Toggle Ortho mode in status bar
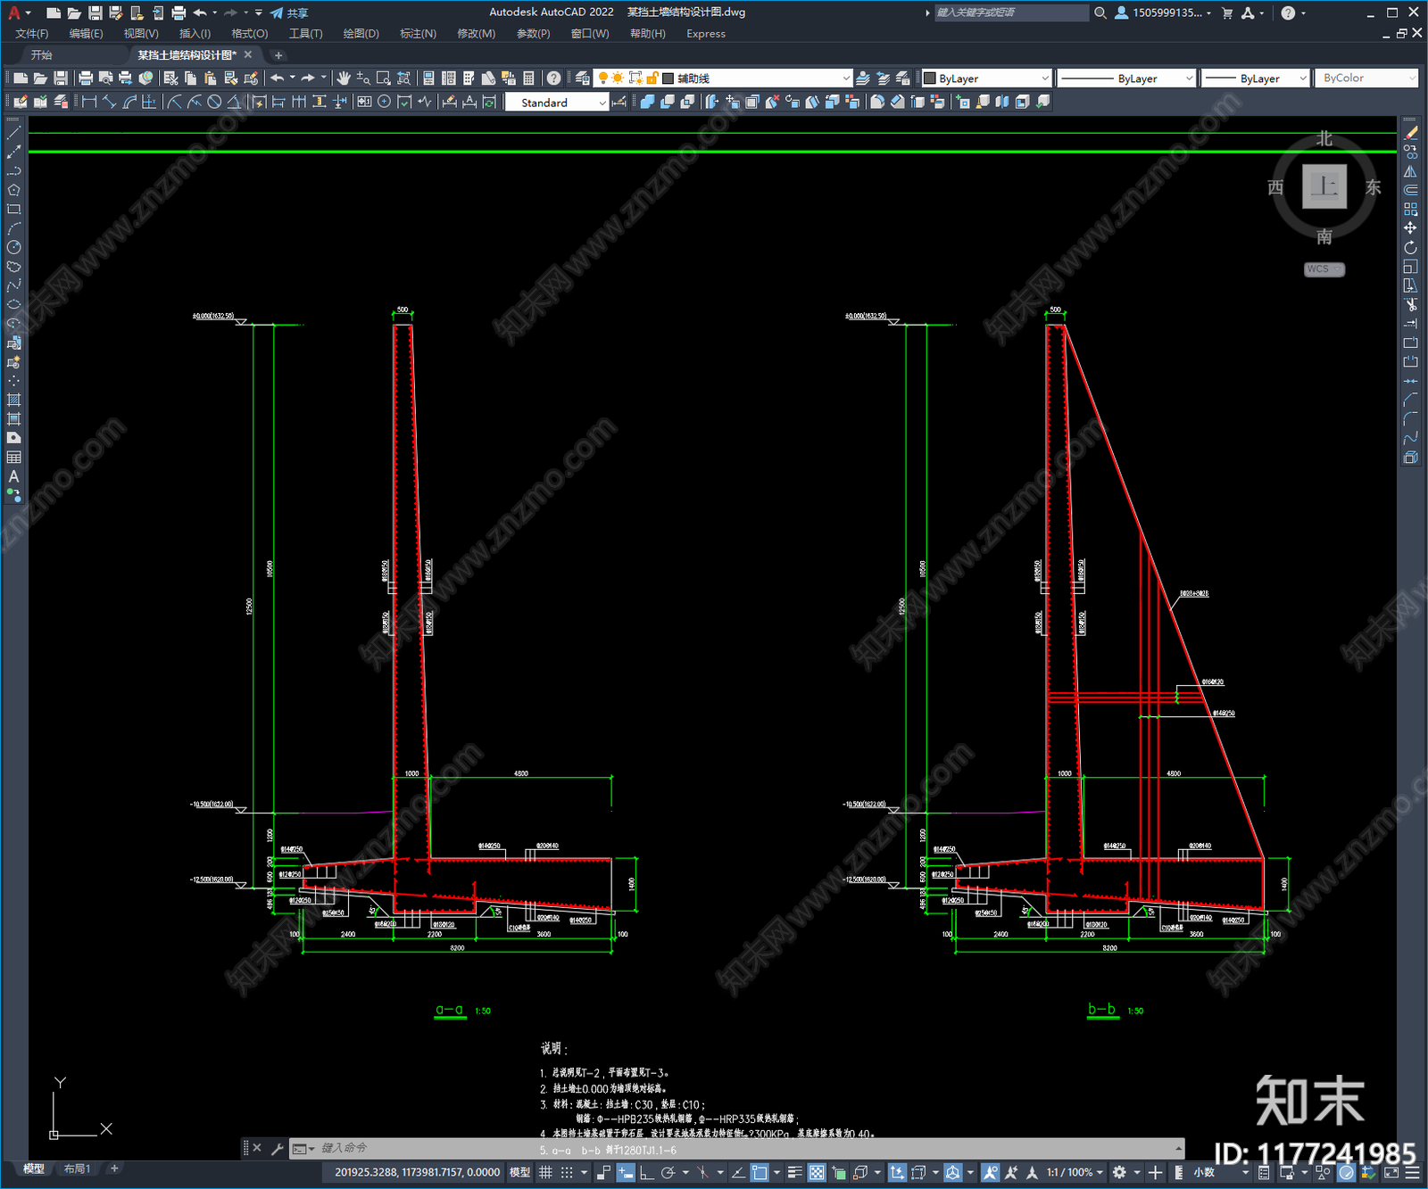 point(647,1172)
